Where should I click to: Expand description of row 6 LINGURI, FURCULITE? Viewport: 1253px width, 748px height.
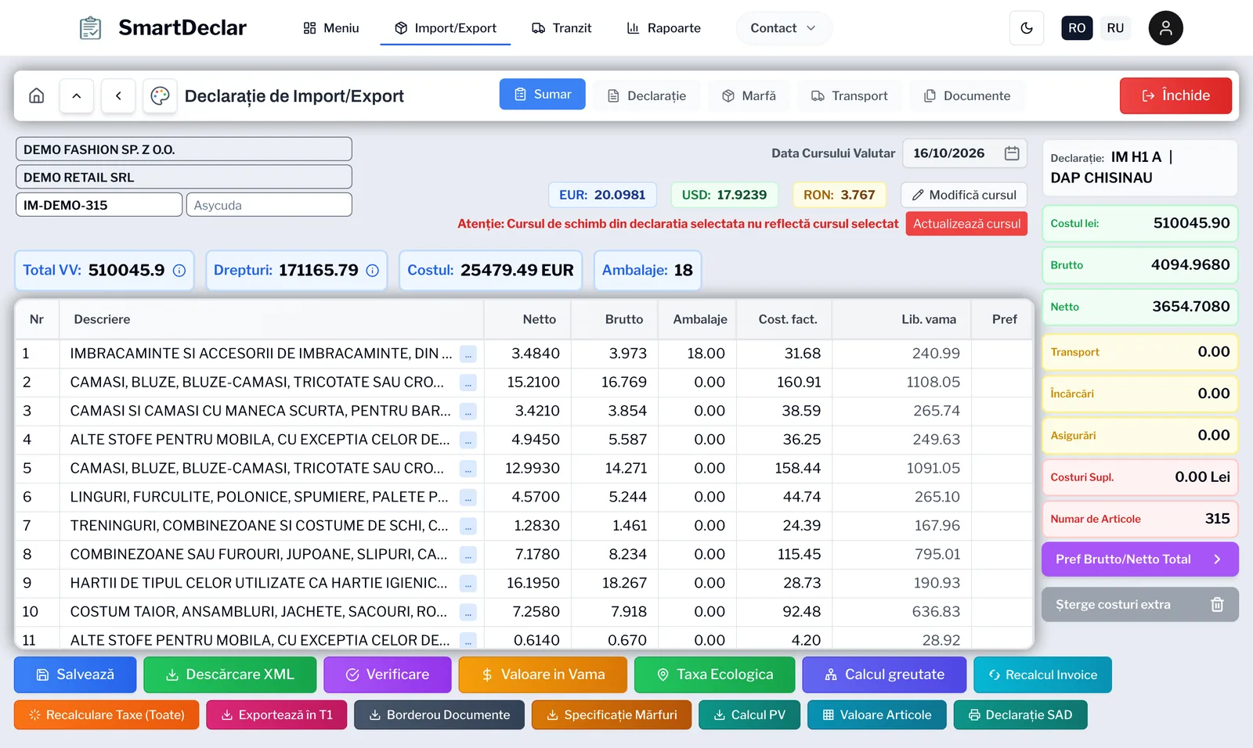coord(468,498)
